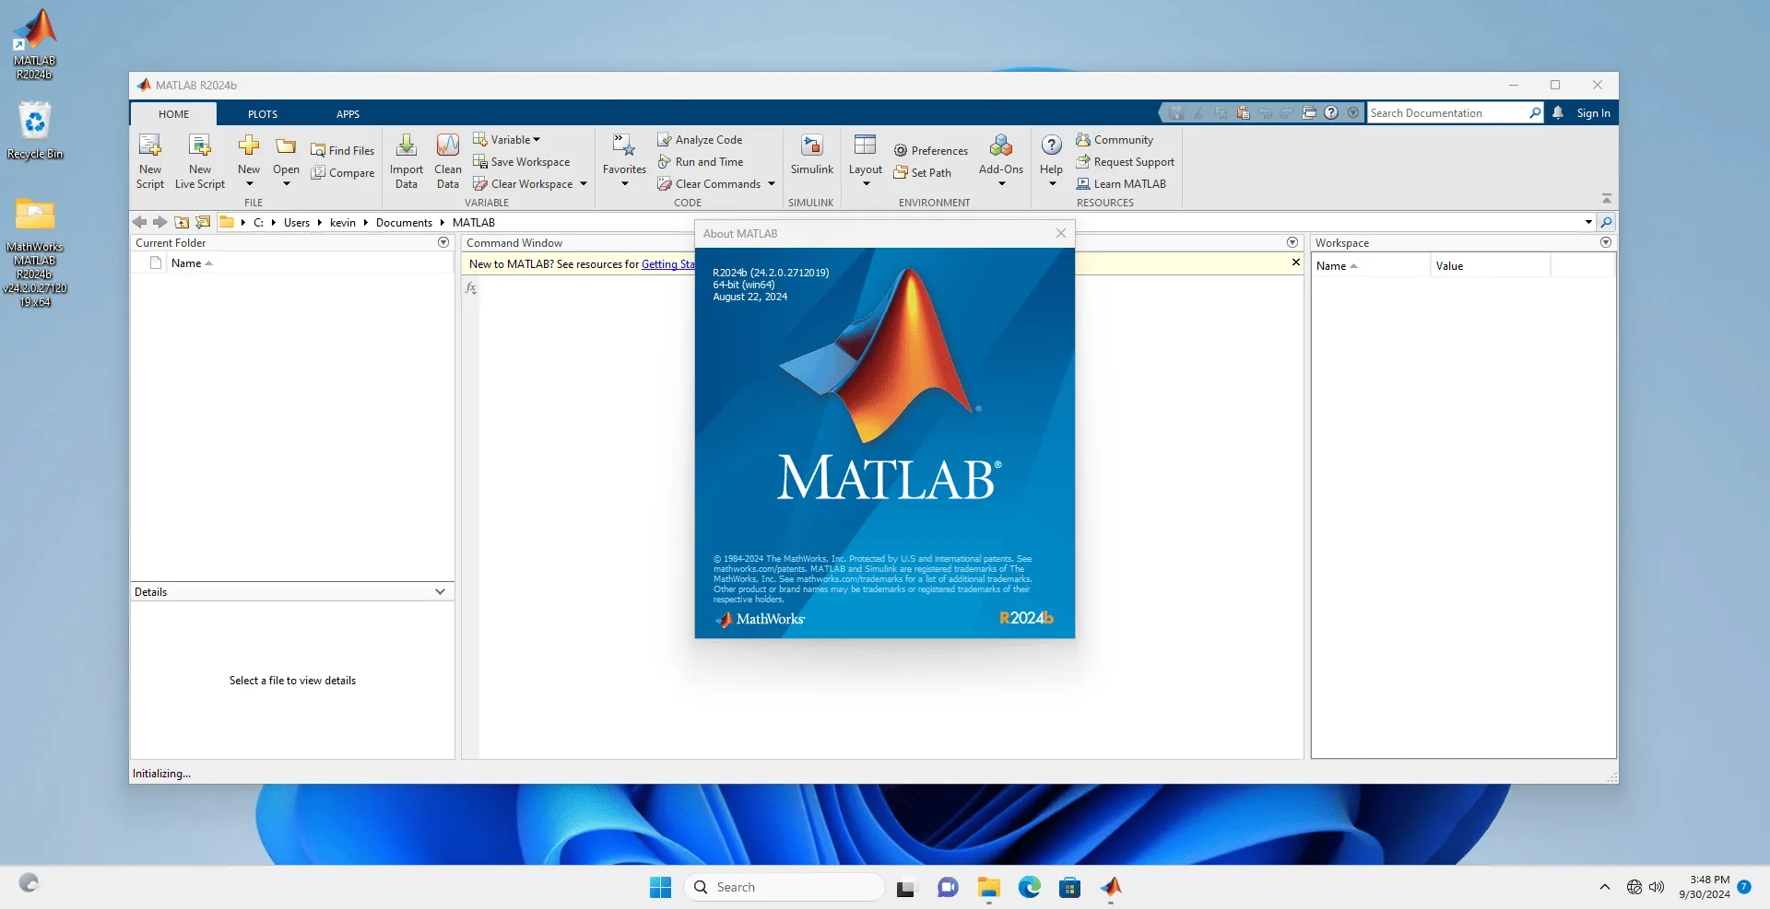Open the Set Path dialog
The height and width of the screenshot is (909, 1770).
point(922,172)
